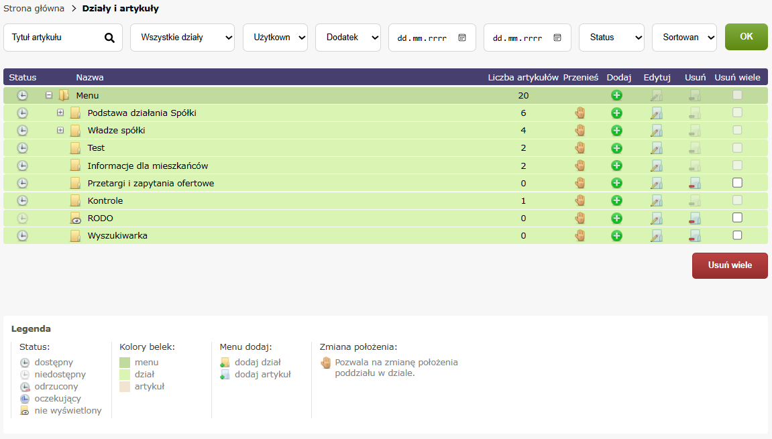Viewport: 772px width, 439px height.
Task: Go to Strona główna breadcrumb link
Action: pos(34,9)
